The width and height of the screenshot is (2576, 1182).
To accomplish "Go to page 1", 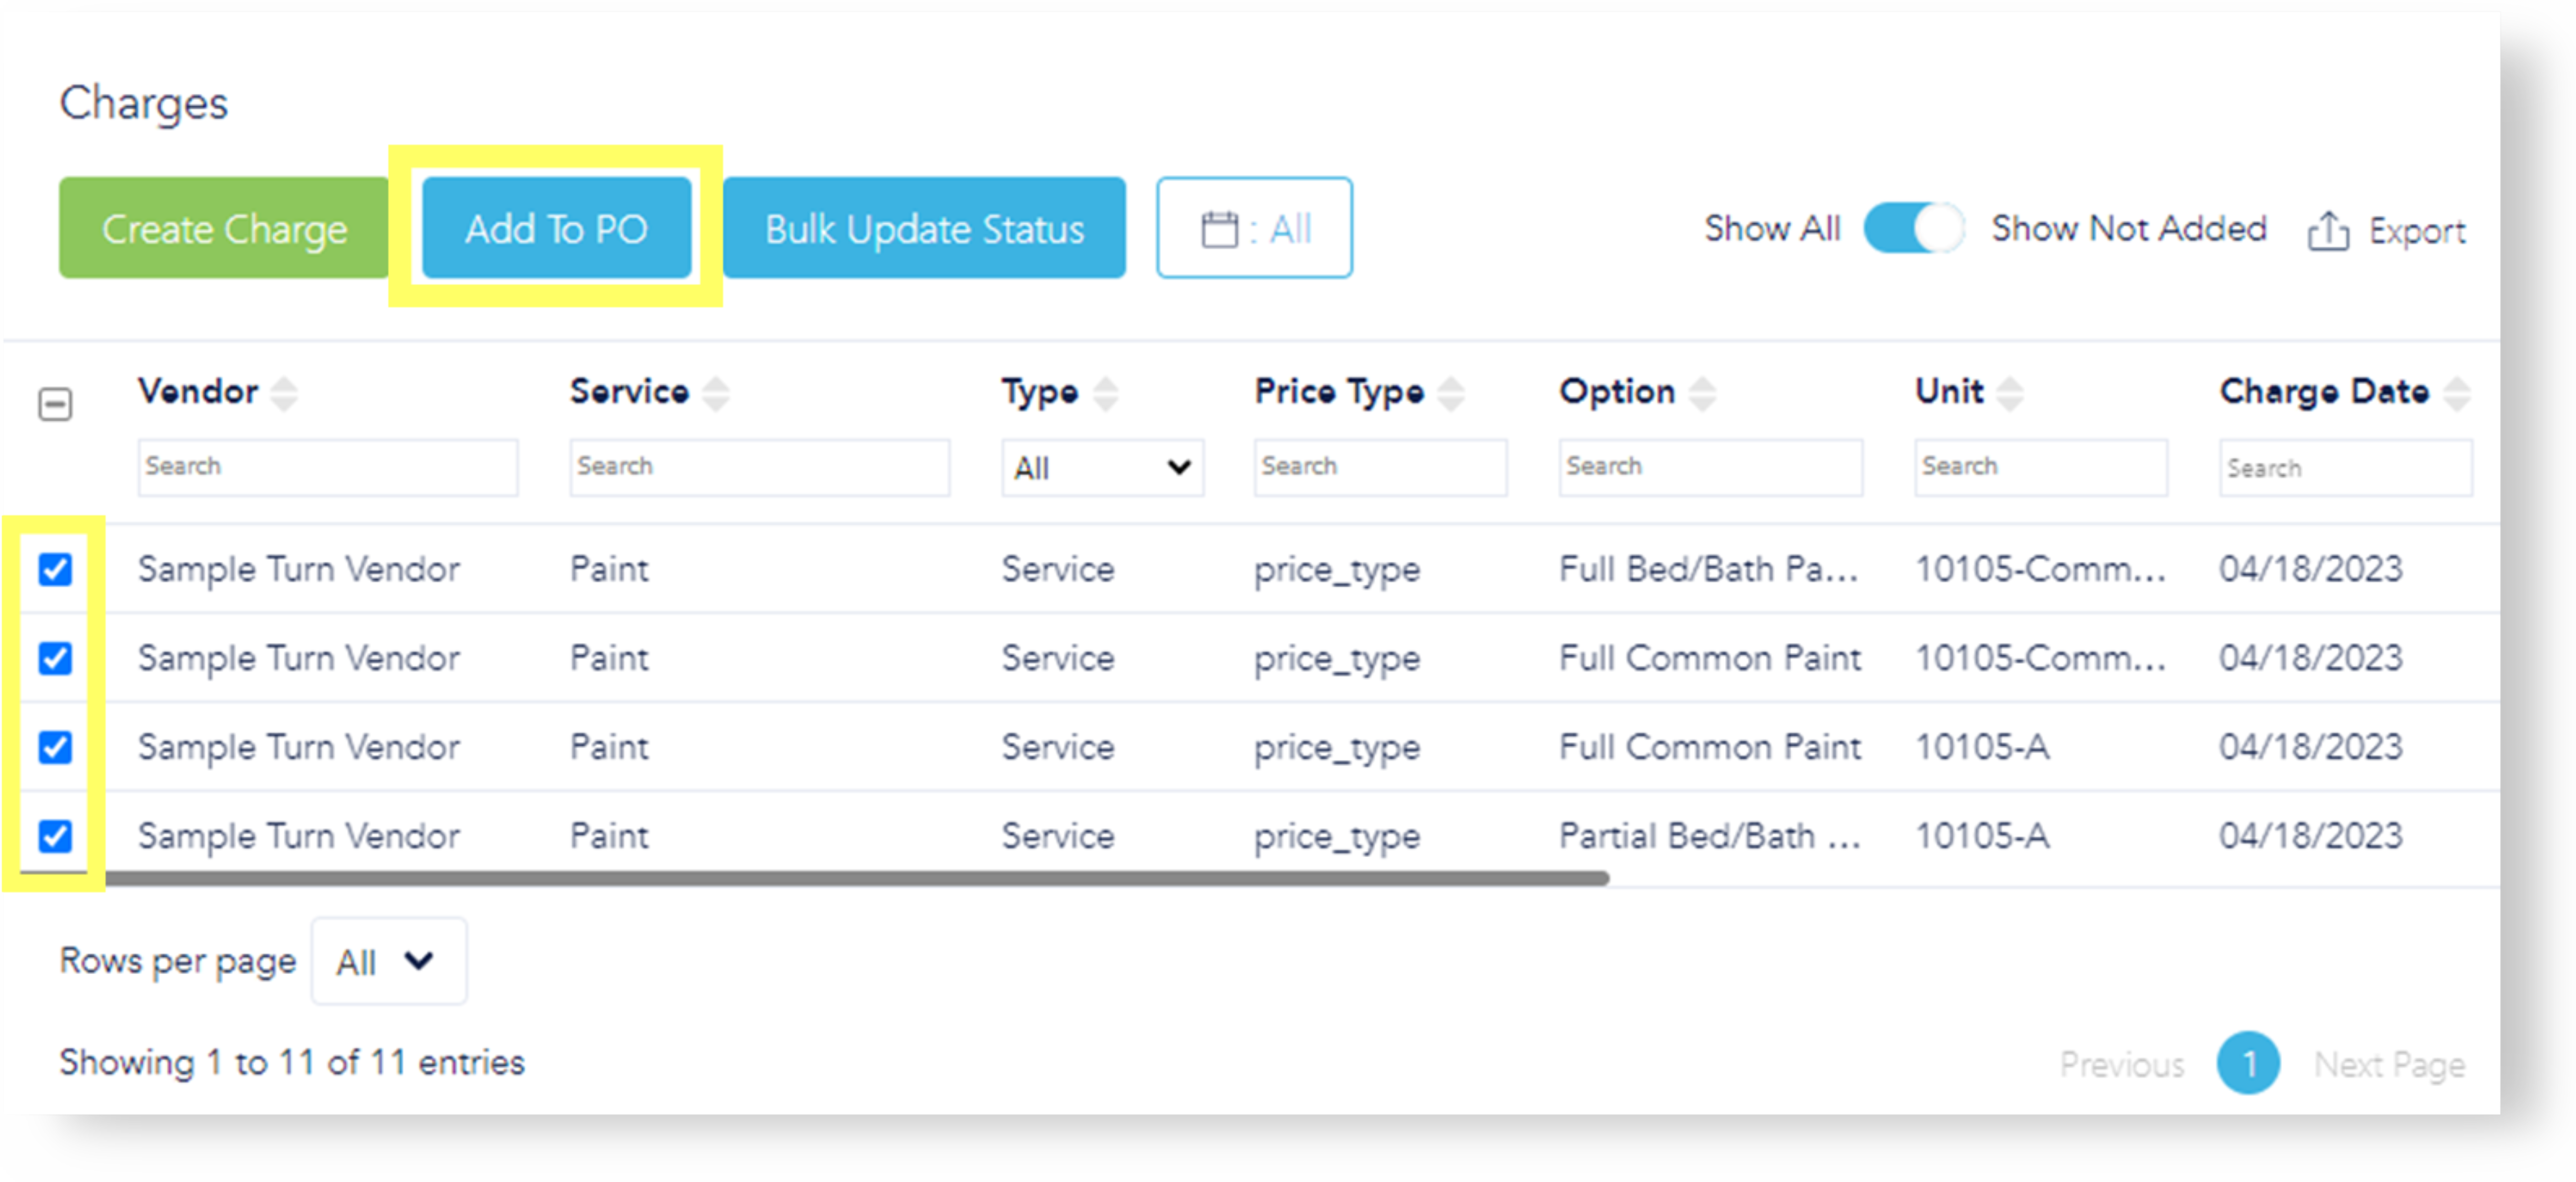I will [2247, 1063].
